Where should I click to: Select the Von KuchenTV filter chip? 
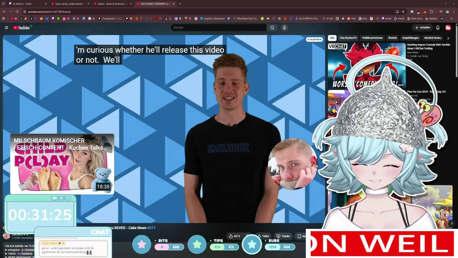point(348,38)
